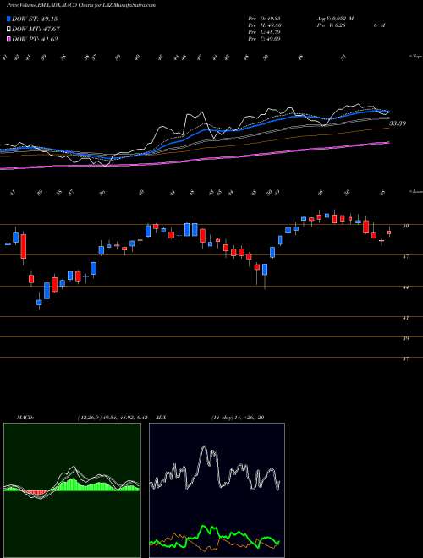Click inside the green MACD histogram panel
The image size is (423, 558).
(72, 490)
